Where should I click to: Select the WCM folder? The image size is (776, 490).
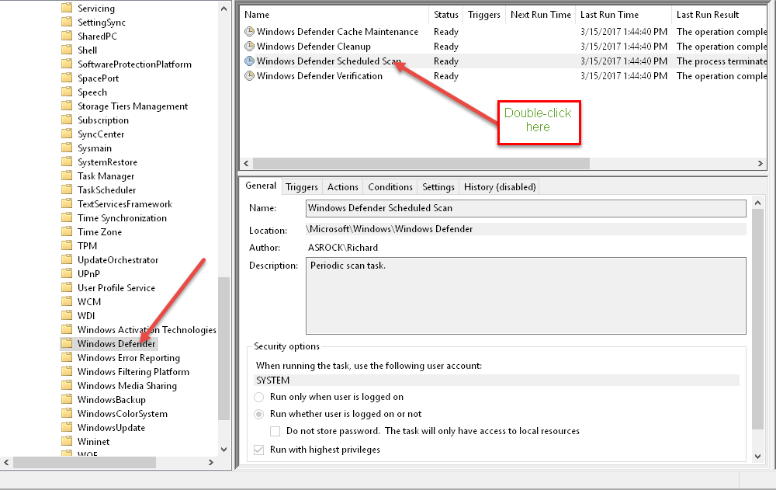[x=89, y=302]
